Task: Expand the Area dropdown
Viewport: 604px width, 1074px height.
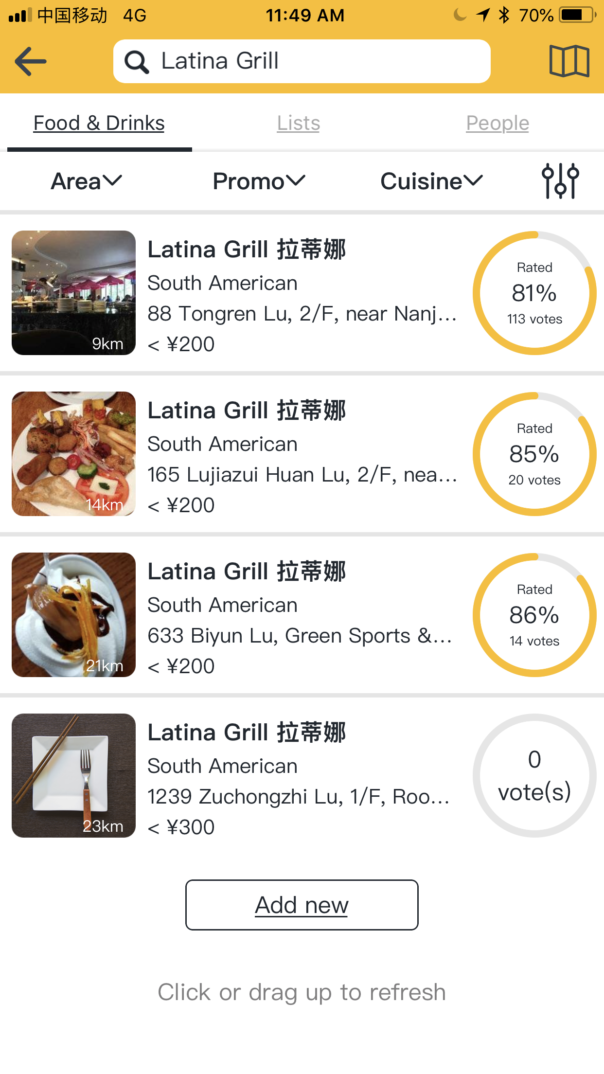Action: [87, 181]
